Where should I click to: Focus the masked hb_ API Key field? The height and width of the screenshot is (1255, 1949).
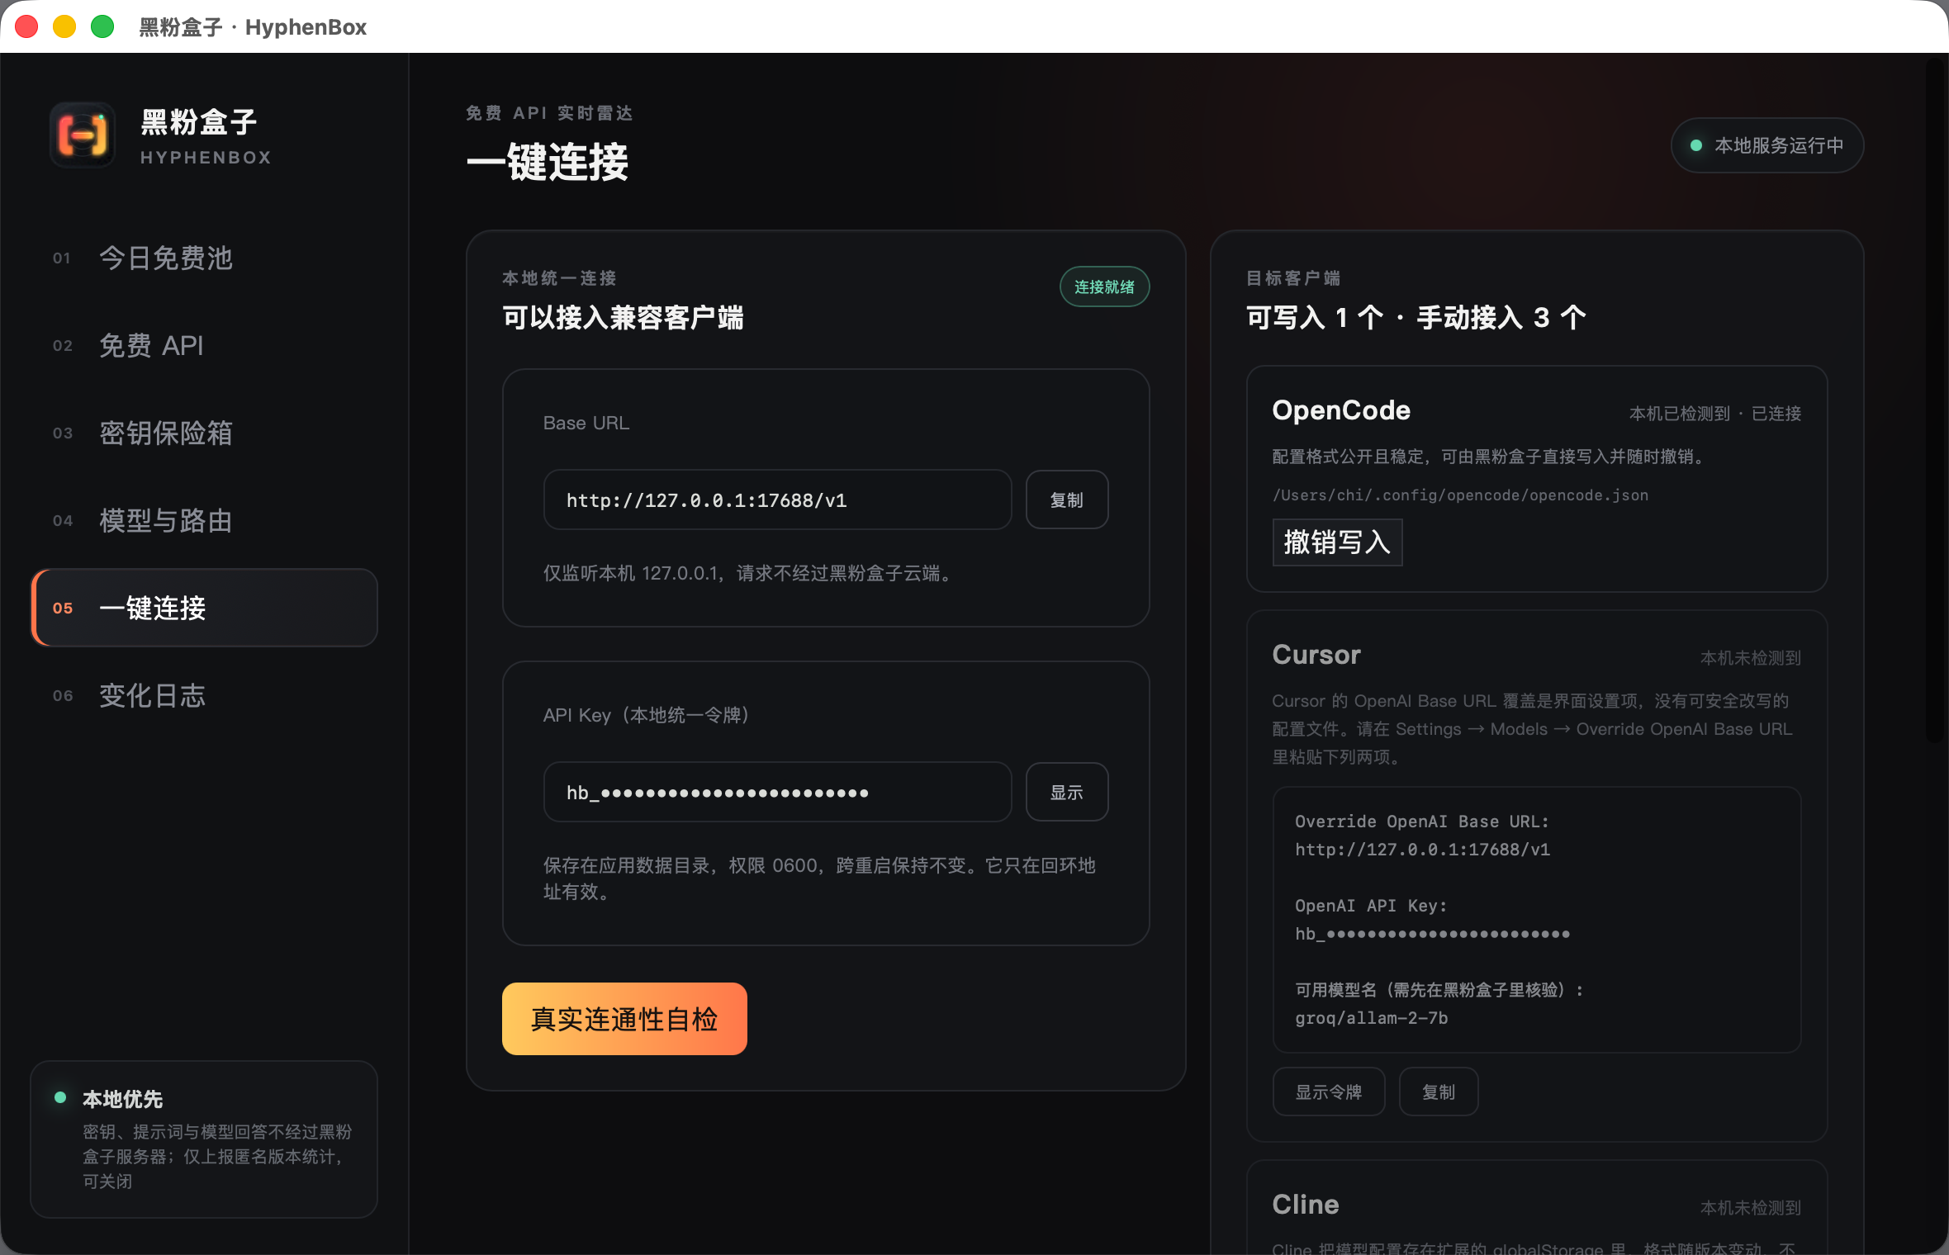[777, 792]
